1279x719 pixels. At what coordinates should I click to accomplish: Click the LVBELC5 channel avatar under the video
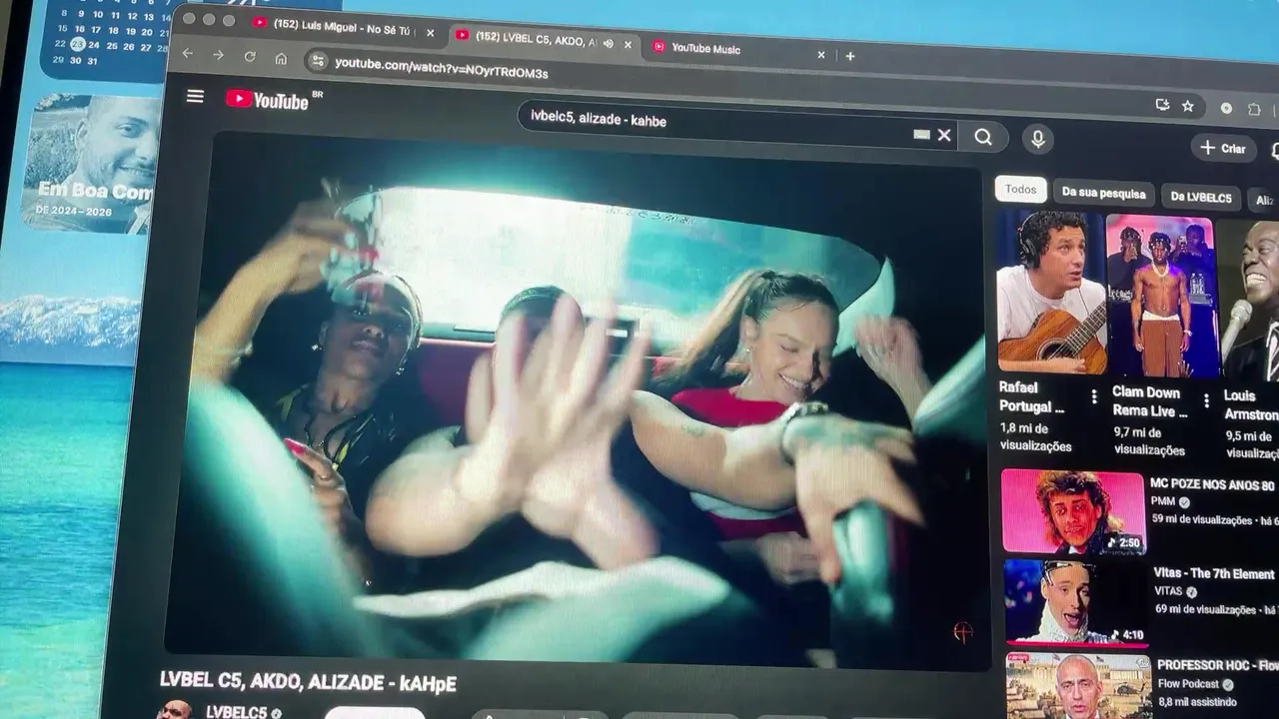pyautogui.click(x=175, y=710)
